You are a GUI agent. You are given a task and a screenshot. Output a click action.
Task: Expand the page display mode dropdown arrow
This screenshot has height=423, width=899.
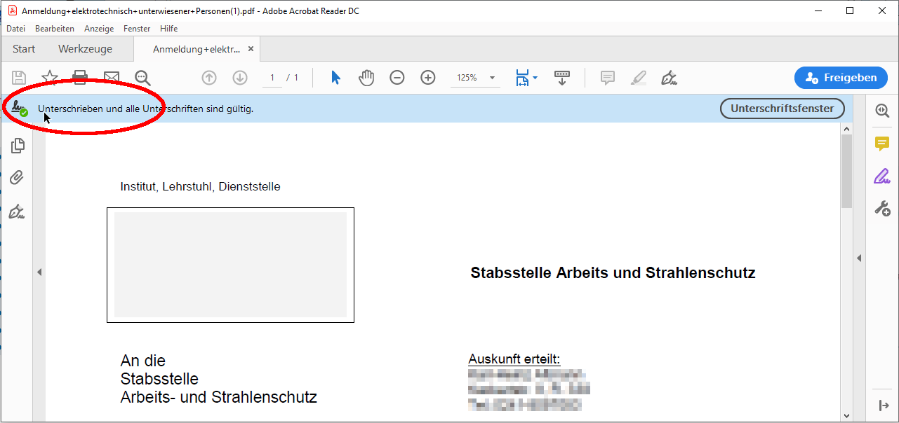click(x=535, y=78)
